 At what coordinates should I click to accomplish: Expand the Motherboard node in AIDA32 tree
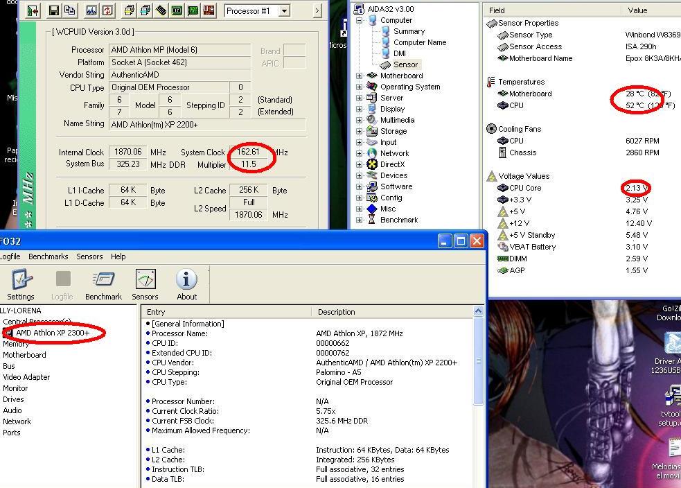pos(360,76)
